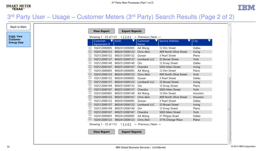
Task: Go to page 3 in pagination below table
Action: [x=126, y=124]
